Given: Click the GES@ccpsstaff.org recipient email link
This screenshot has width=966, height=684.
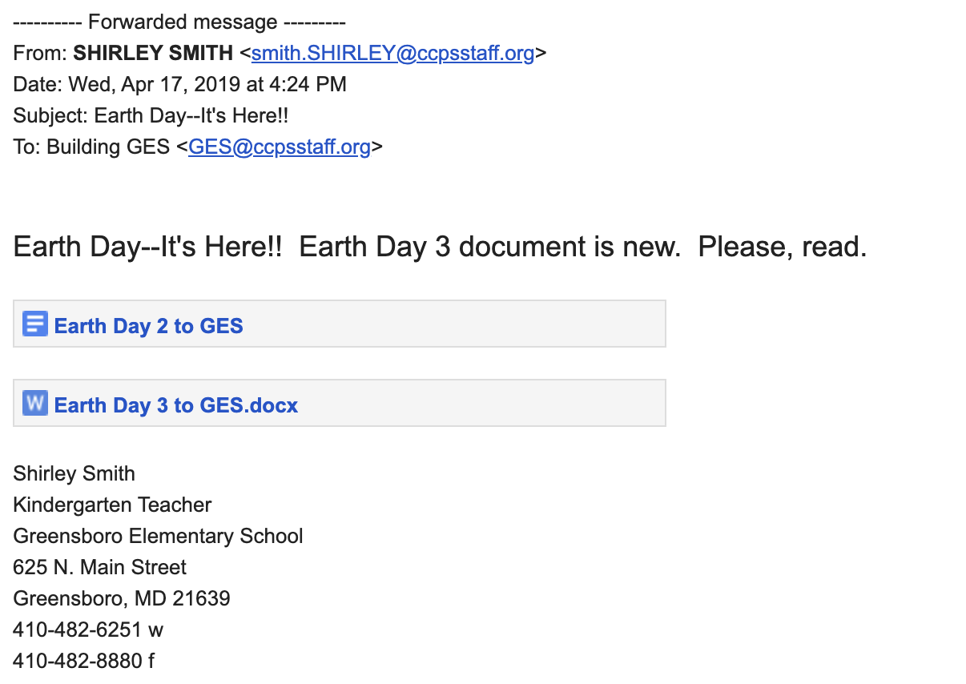Looking at the screenshot, I should tap(279, 147).
